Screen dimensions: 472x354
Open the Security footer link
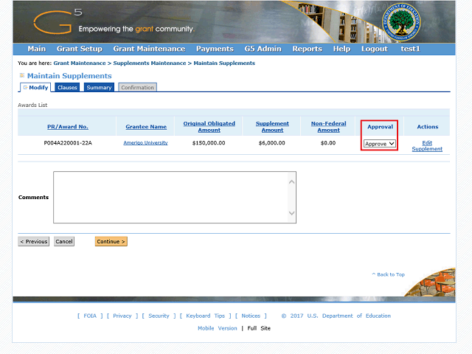pos(159,316)
